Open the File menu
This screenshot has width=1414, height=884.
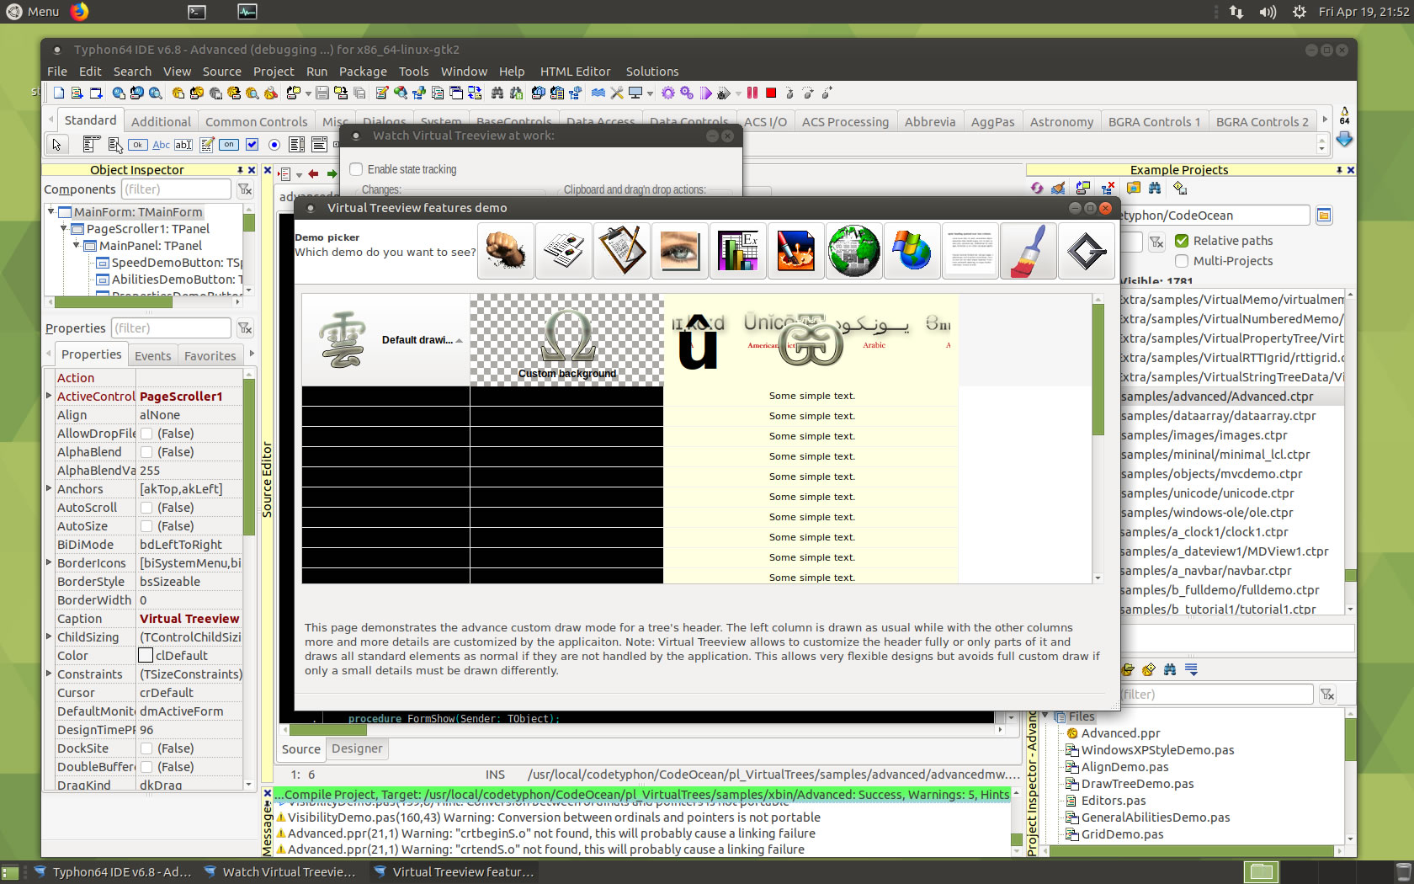(x=57, y=72)
